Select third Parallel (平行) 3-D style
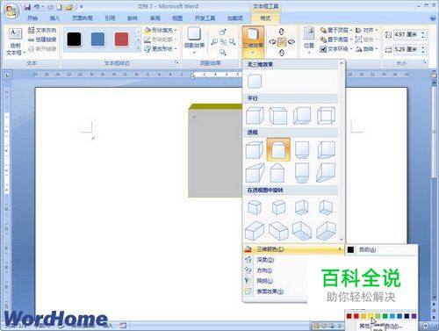 [x=302, y=116]
